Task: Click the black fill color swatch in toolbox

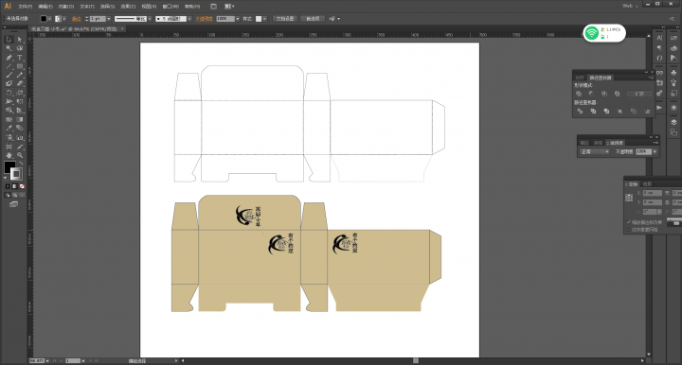Action: pos(9,166)
